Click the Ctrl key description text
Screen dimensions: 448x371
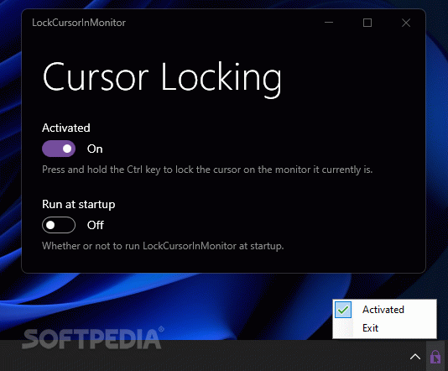(x=207, y=170)
